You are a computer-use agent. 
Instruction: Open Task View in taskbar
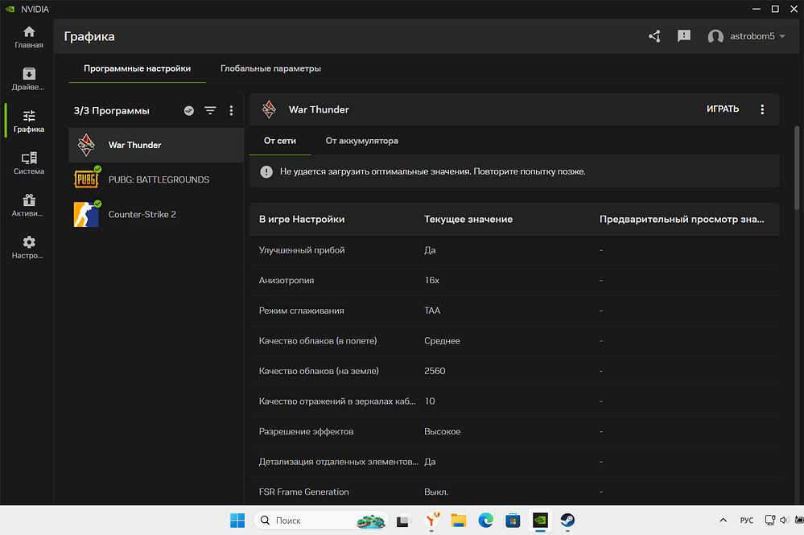[x=403, y=521]
